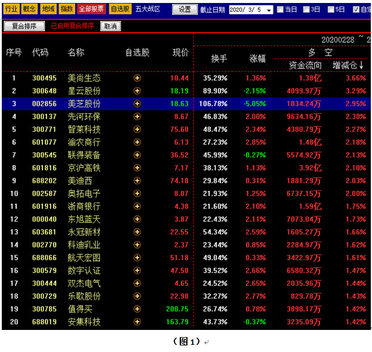
Task: Check the 5日 period checkbox
Action: click(331, 10)
